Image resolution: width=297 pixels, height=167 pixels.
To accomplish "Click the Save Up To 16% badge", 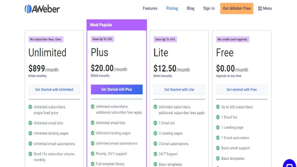I will pos(165,39).
